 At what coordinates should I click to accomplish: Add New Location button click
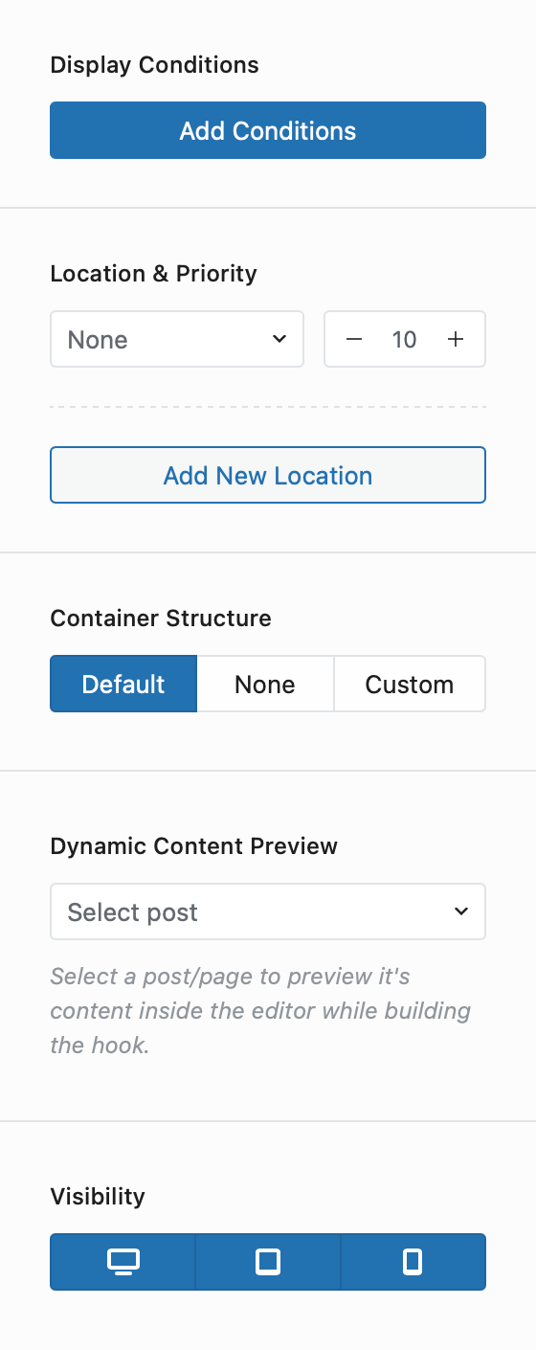[268, 475]
